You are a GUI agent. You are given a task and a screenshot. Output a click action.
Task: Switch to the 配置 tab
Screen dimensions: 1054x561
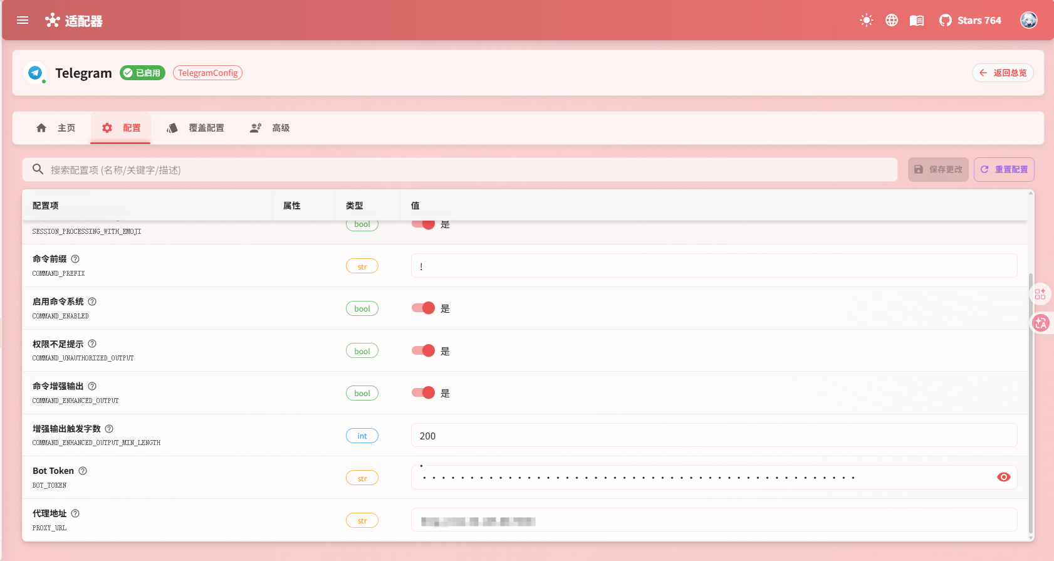coord(121,128)
